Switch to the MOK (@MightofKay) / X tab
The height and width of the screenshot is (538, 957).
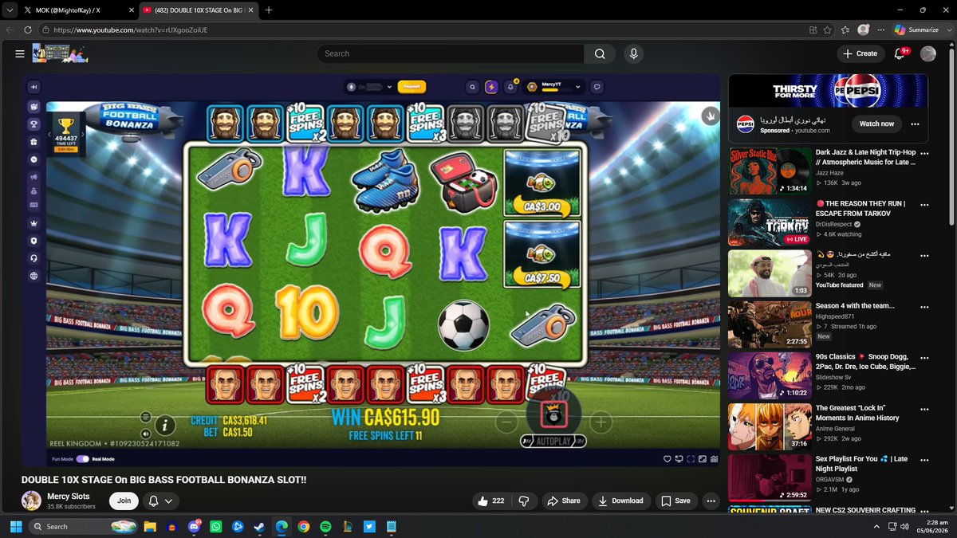pyautogui.click(x=77, y=10)
